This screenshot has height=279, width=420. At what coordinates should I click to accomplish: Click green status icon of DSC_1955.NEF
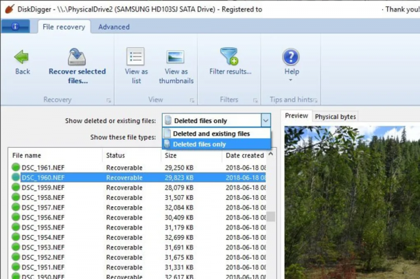[x=16, y=227]
